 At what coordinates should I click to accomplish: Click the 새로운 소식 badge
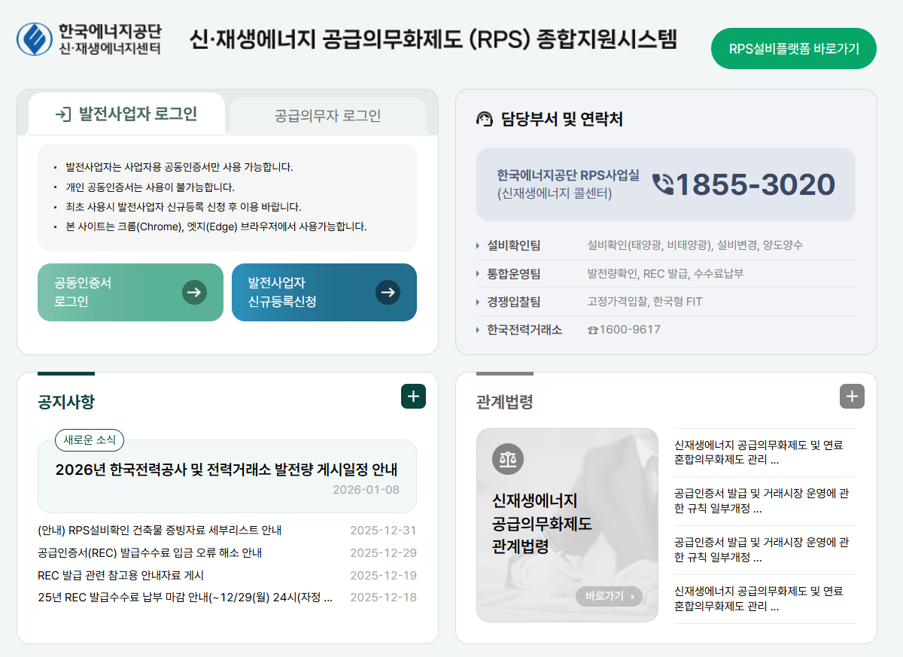coord(90,440)
